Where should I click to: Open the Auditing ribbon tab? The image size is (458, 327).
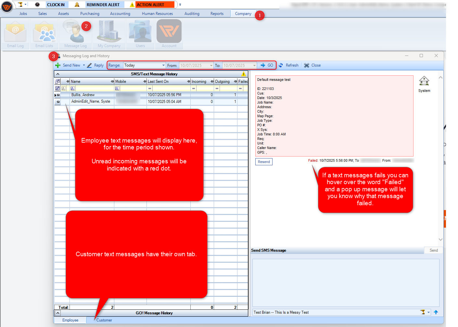click(192, 14)
